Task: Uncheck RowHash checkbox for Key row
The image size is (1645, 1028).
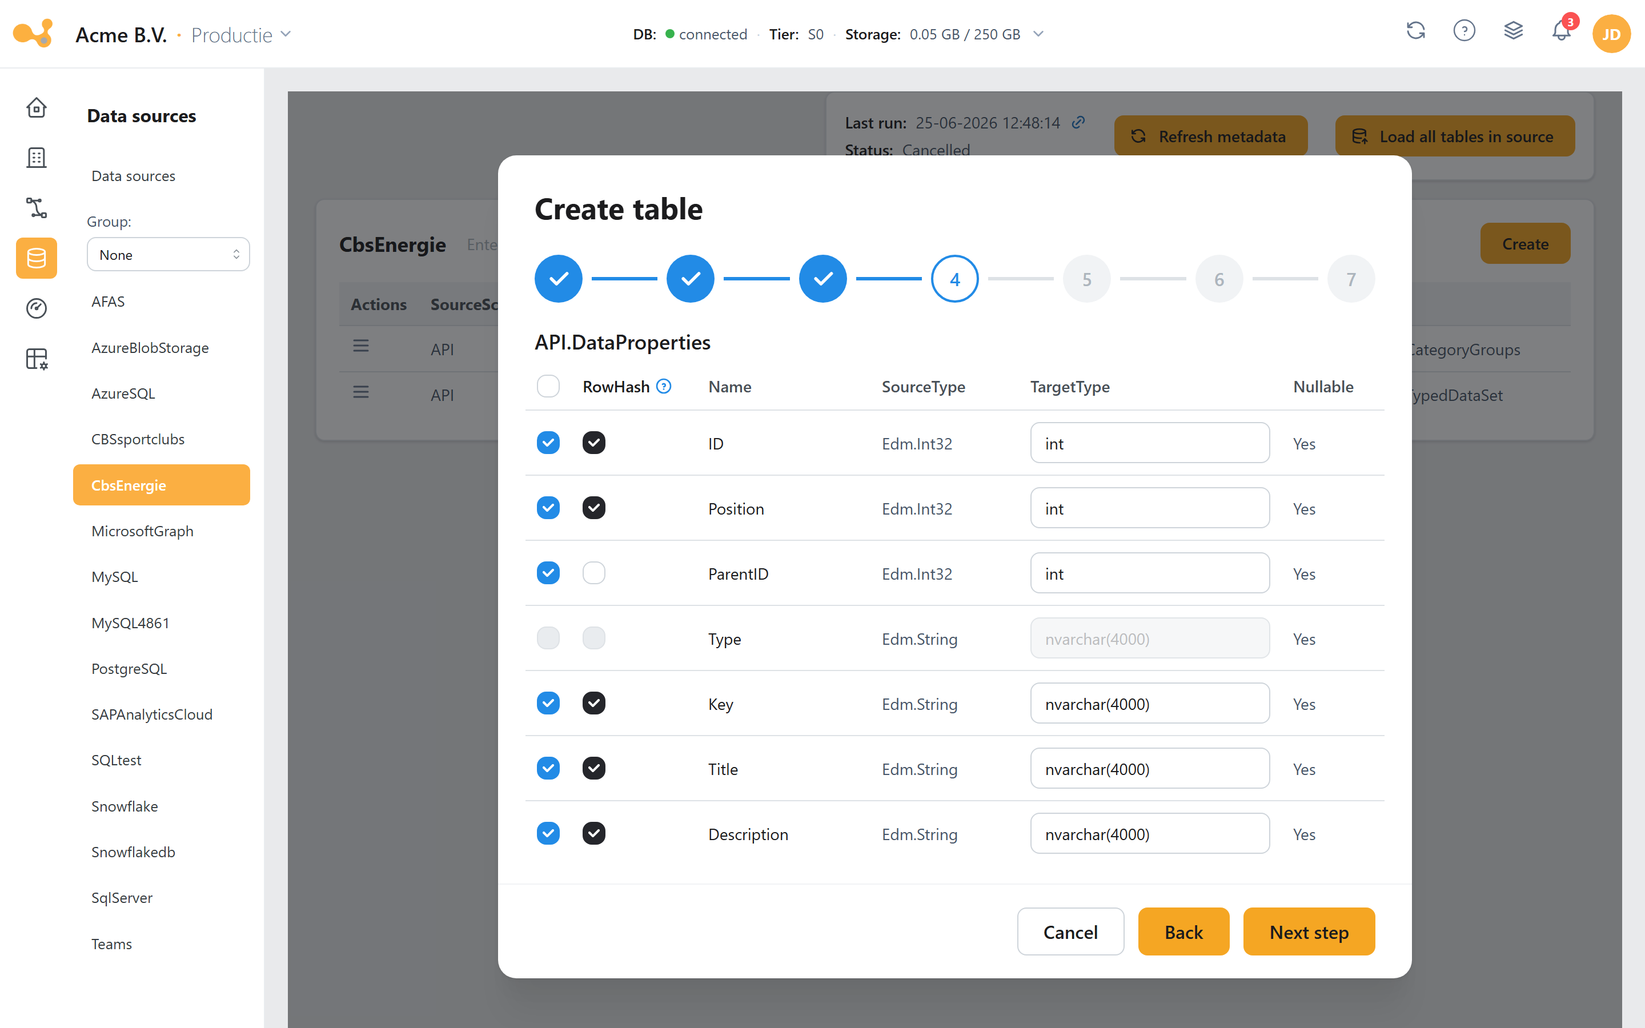Action: pos(593,703)
